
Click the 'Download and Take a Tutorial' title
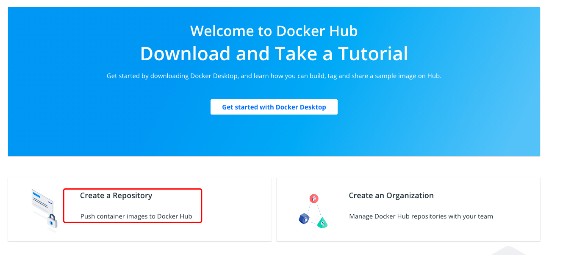pyautogui.click(x=274, y=54)
